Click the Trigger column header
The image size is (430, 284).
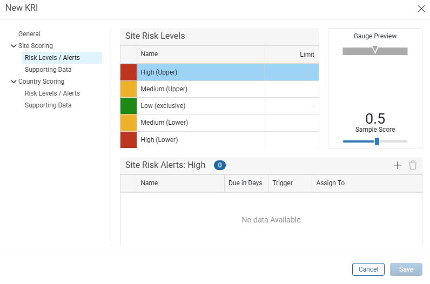point(290,183)
